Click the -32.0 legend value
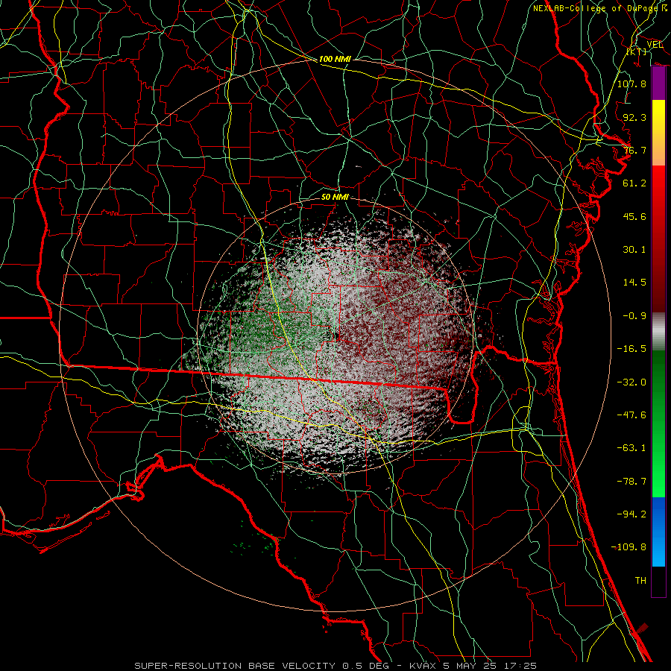 pos(631,382)
